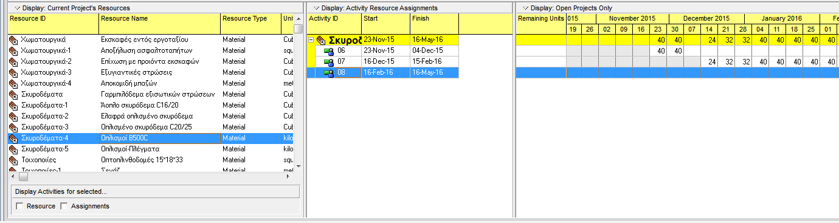Image resolution: width=839 pixels, height=223 pixels.
Task: Collapse the Σκυροδ assignment group
Action: point(311,40)
